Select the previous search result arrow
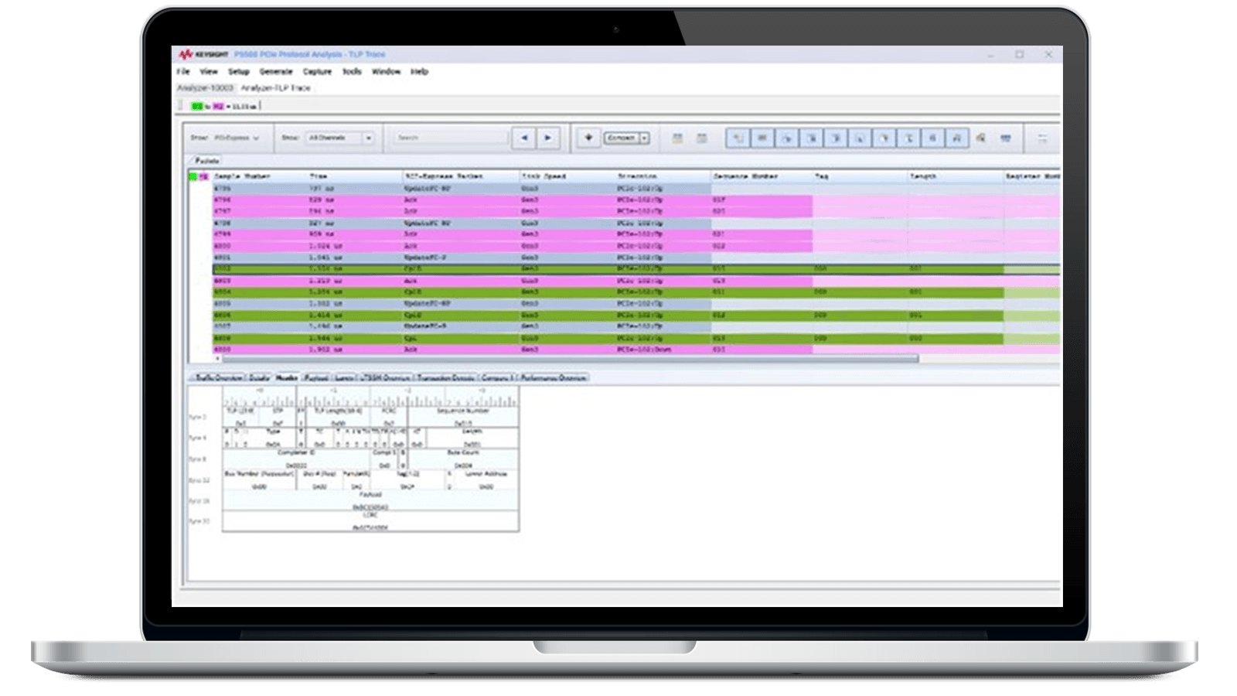The height and width of the screenshot is (696, 1237). point(523,137)
